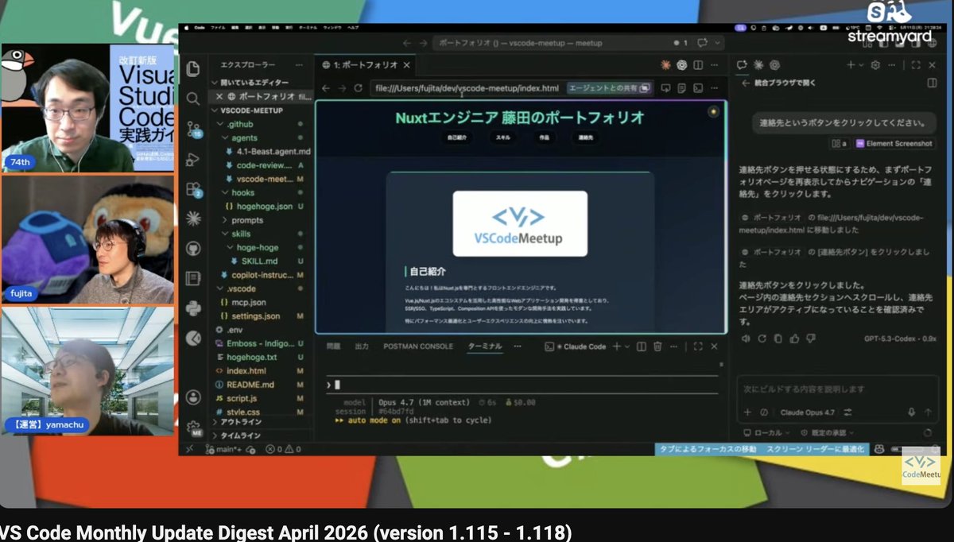Switch to the POSTMAN CONSOLE tab
954x542 pixels.
[418, 346]
